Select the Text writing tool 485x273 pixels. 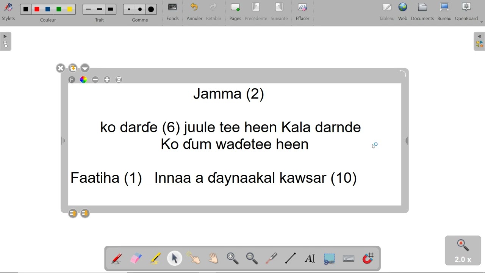(310, 259)
